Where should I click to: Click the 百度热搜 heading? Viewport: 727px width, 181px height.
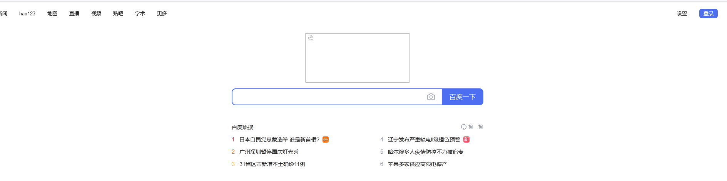tap(242, 127)
